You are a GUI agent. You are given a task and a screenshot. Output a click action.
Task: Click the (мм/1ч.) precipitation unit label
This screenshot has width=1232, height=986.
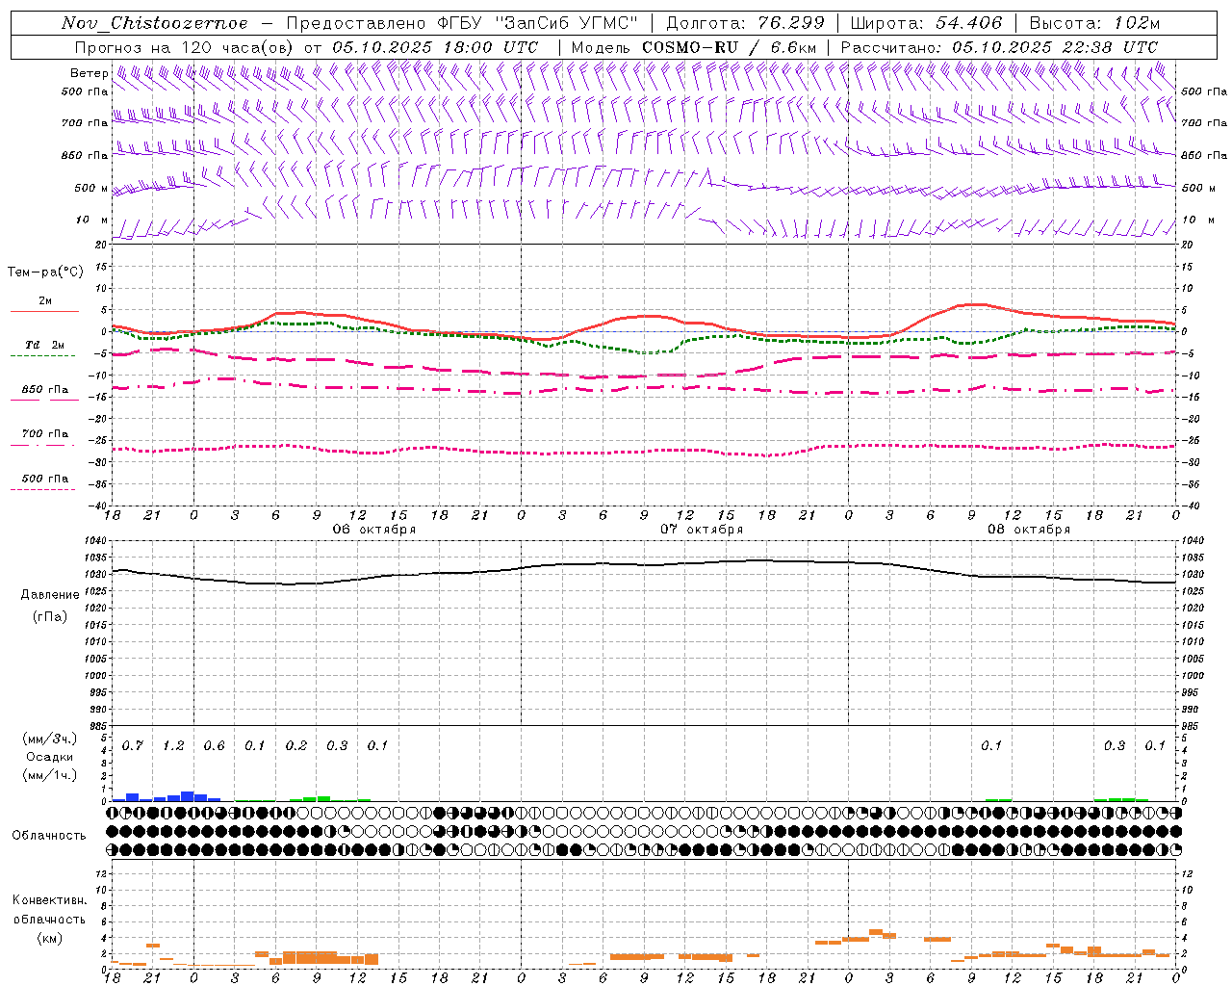pyautogui.click(x=50, y=775)
